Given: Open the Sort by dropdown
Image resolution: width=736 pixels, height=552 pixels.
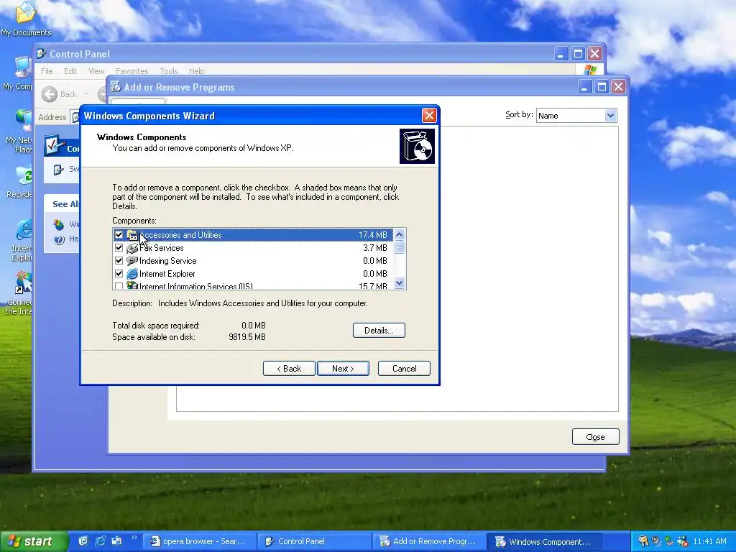Looking at the screenshot, I should tap(610, 116).
